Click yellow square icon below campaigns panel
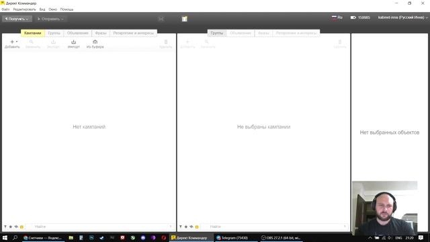430x242 pixels. pos(21,227)
